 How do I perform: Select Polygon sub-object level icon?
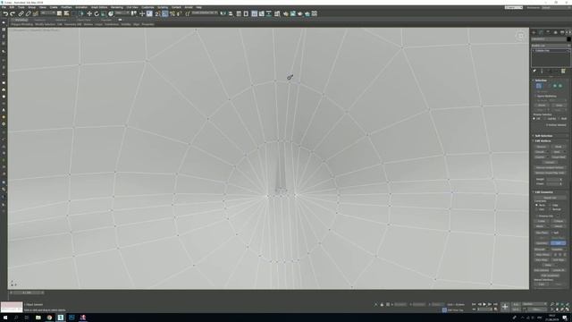(555, 86)
